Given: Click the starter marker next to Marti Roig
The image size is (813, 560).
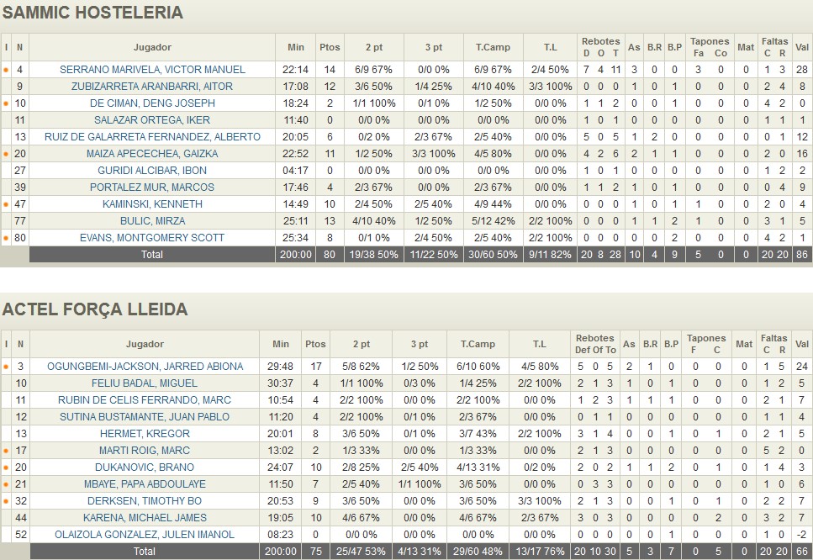Looking at the screenshot, I should pos(7,451).
